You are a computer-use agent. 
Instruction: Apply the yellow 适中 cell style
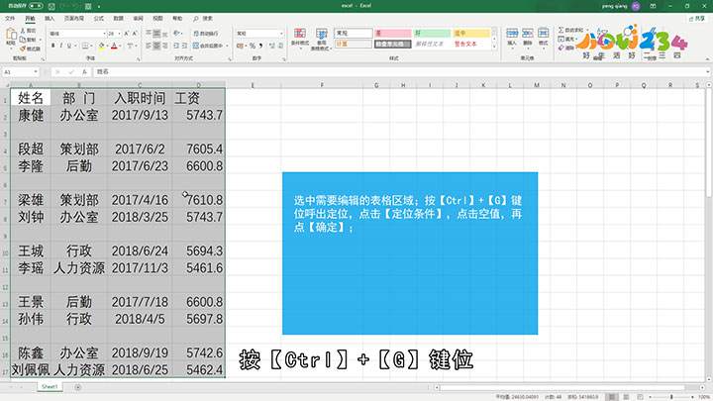pyautogui.click(x=471, y=34)
